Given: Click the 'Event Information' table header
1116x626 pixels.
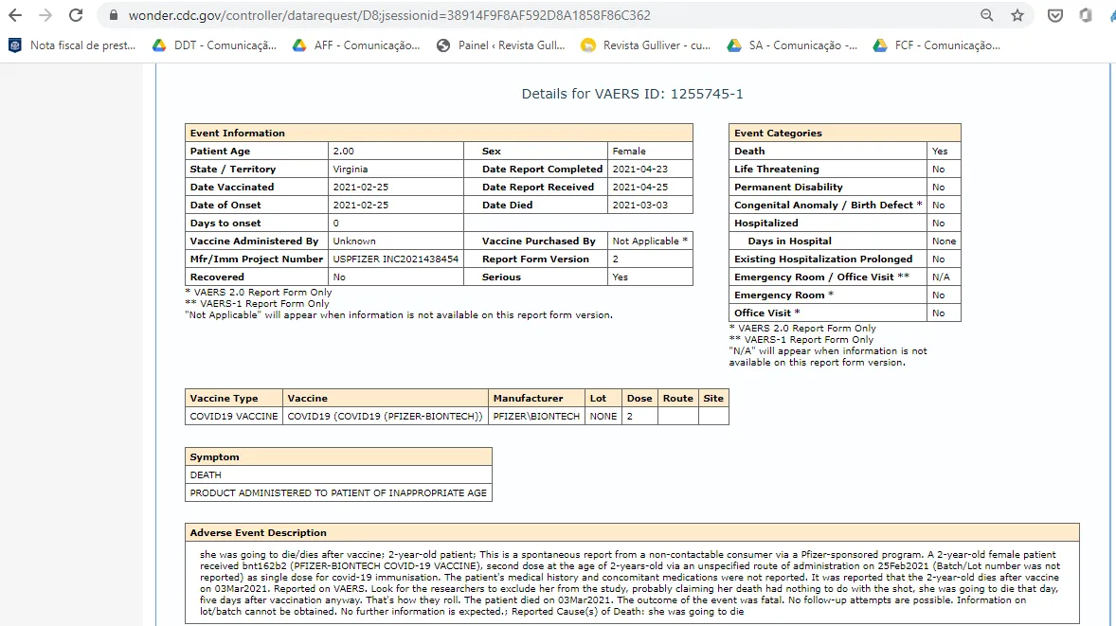Looking at the screenshot, I should point(439,133).
